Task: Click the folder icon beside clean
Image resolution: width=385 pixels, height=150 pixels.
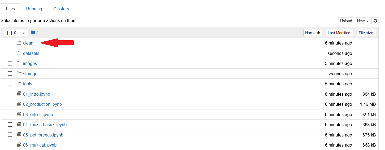Action: pyautogui.click(x=19, y=43)
